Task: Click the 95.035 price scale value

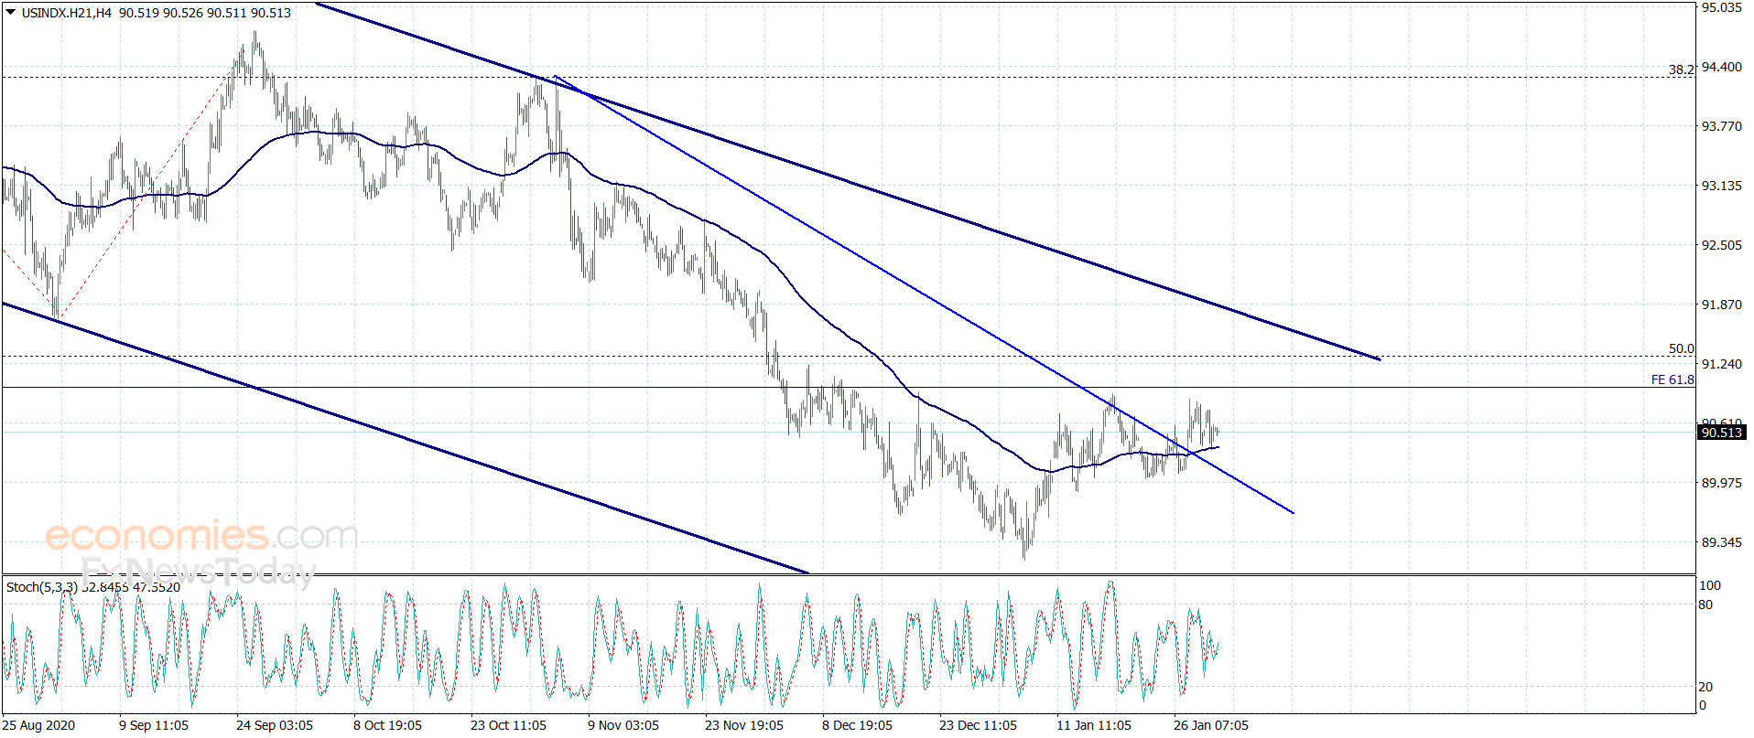Action: [1721, 7]
